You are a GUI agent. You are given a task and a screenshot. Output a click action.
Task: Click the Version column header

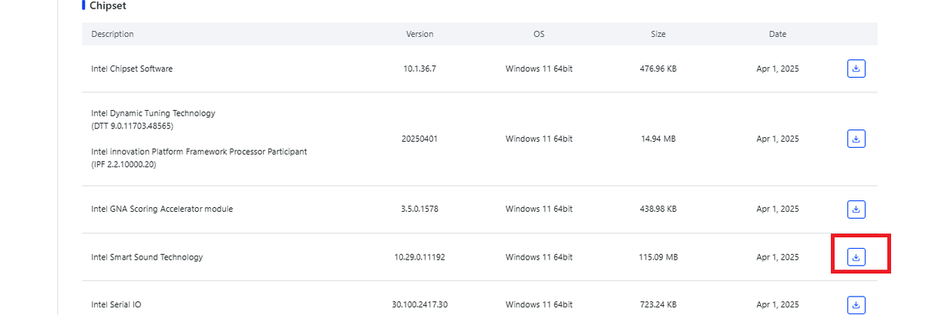pos(419,34)
